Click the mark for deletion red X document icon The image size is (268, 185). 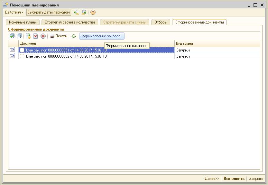click(x=35, y=36)
